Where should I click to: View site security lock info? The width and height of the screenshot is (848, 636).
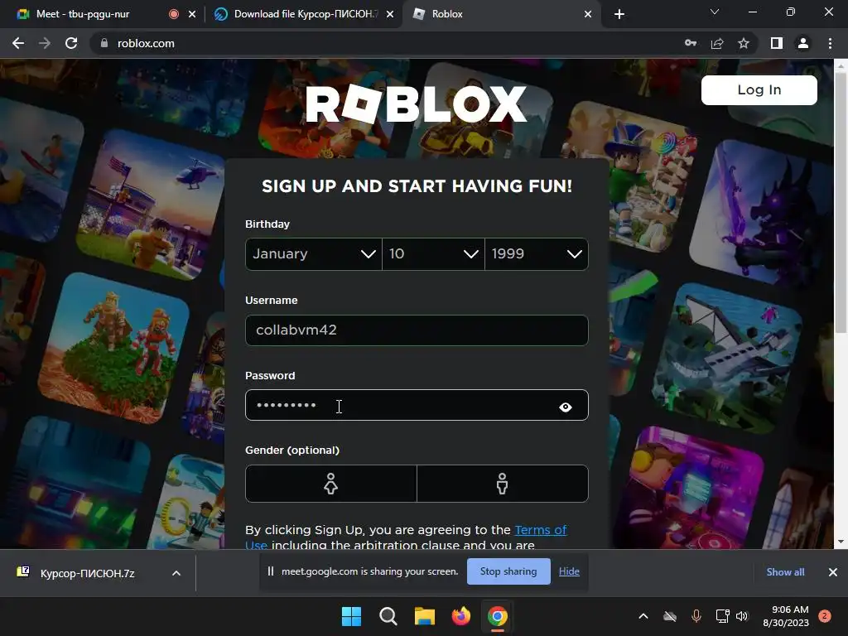pos(104,43)
